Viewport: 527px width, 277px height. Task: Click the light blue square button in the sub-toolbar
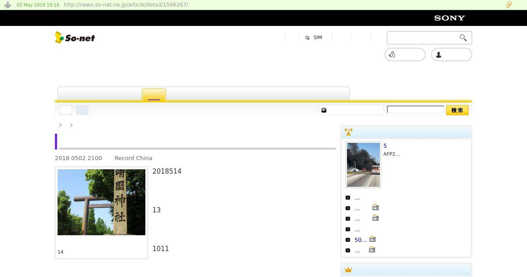82,110
